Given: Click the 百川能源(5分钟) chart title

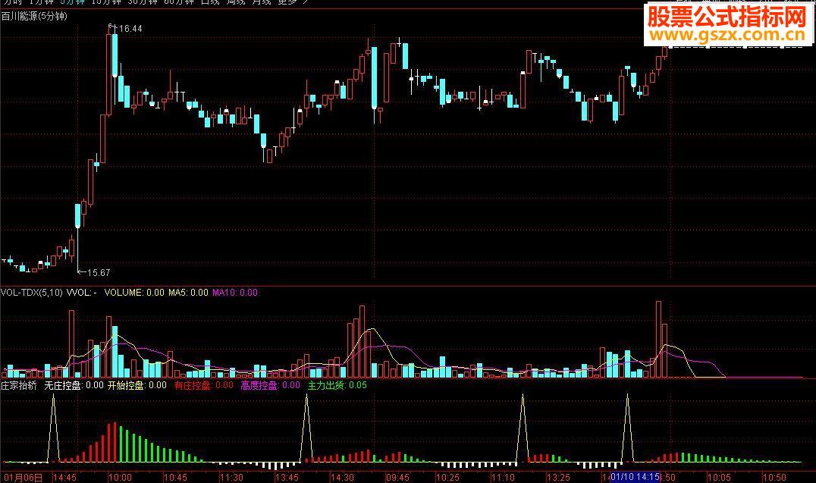Looking at the screenshot, I should [34, 16].
